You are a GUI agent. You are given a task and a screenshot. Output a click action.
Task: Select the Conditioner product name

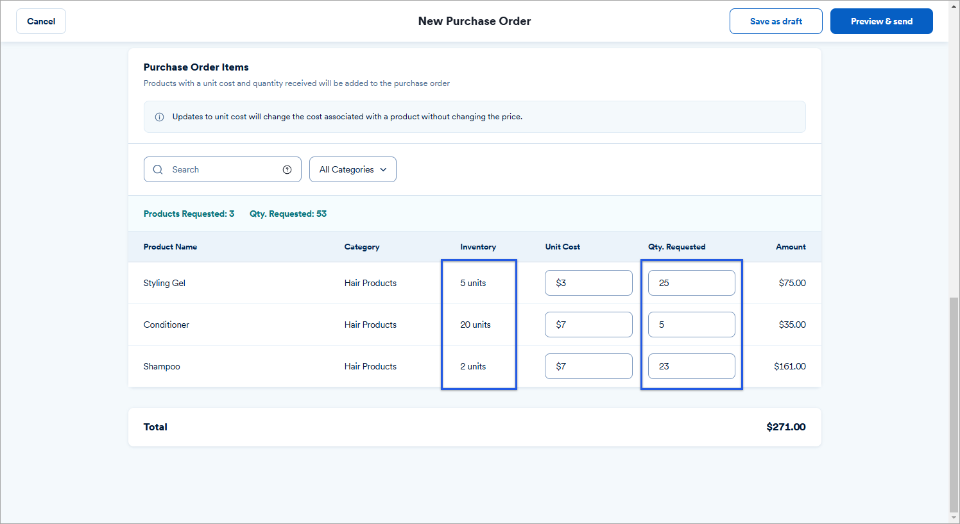coord(166,325)
